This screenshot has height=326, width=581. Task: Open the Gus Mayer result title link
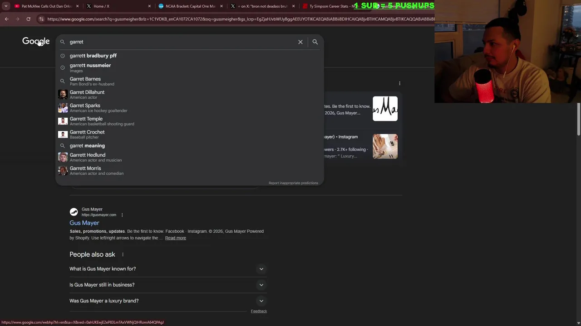84,223
